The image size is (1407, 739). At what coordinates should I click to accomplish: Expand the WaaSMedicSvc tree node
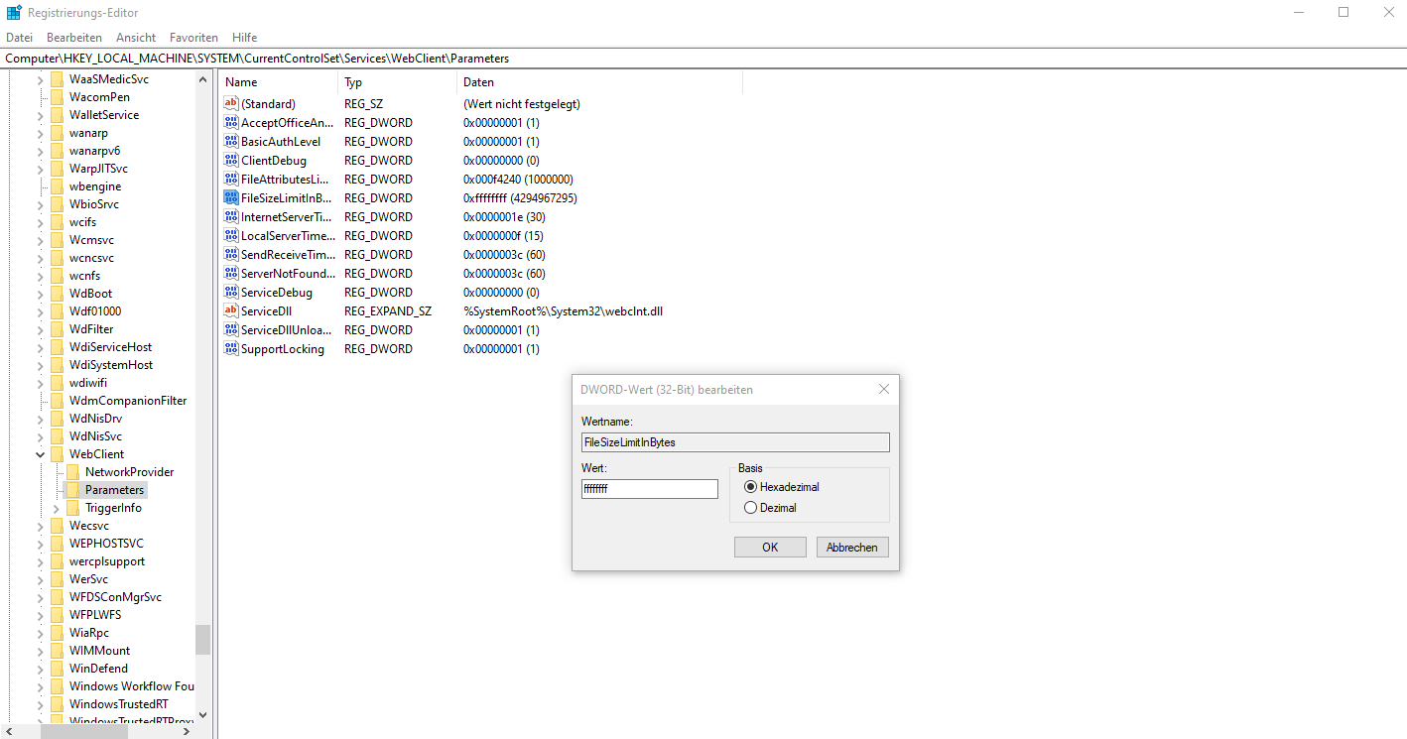41,79
